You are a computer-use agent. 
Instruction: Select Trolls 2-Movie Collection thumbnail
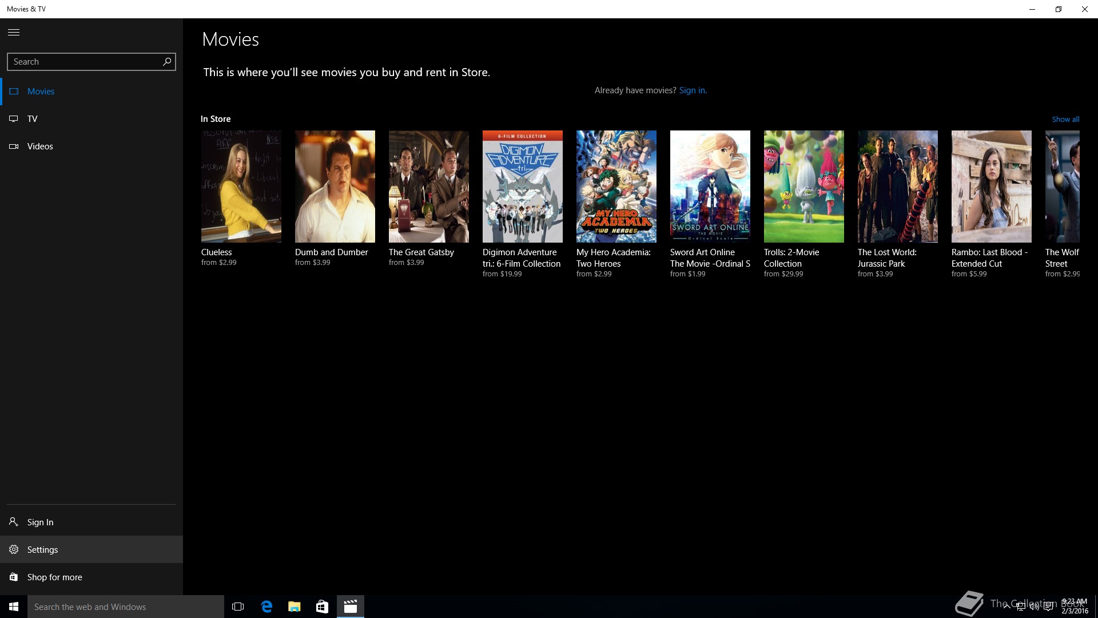pyautogui.click(x=803, y=187)
